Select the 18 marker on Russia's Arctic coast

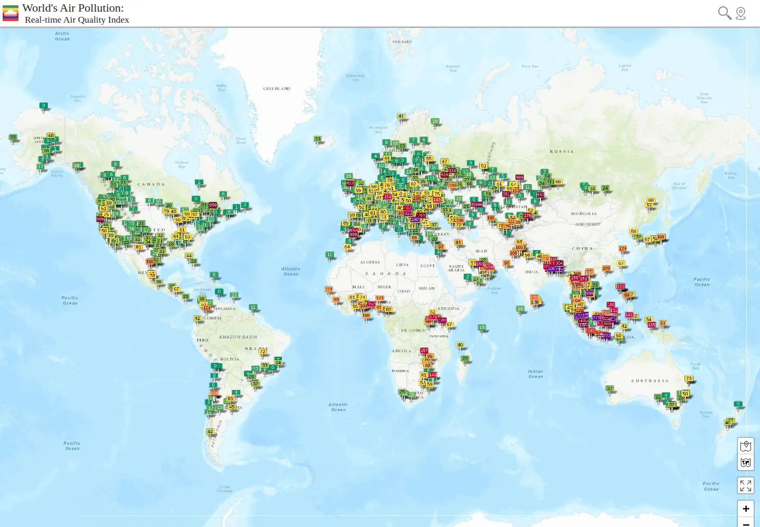click(435, 121)
